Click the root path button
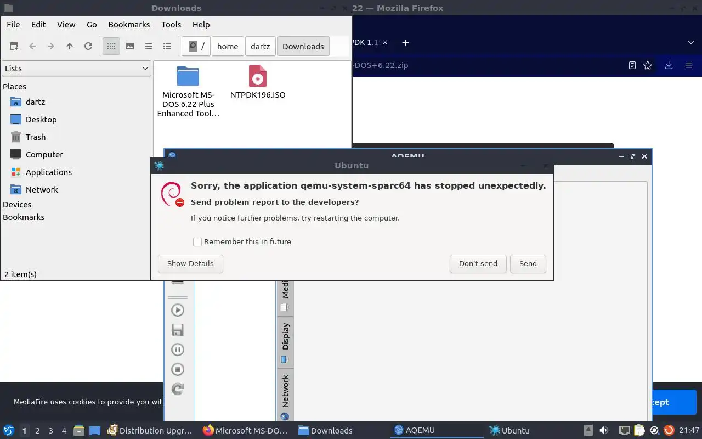The height and width of the screenshot is (439, 702). pyautogui.click(x=196, y=47)
